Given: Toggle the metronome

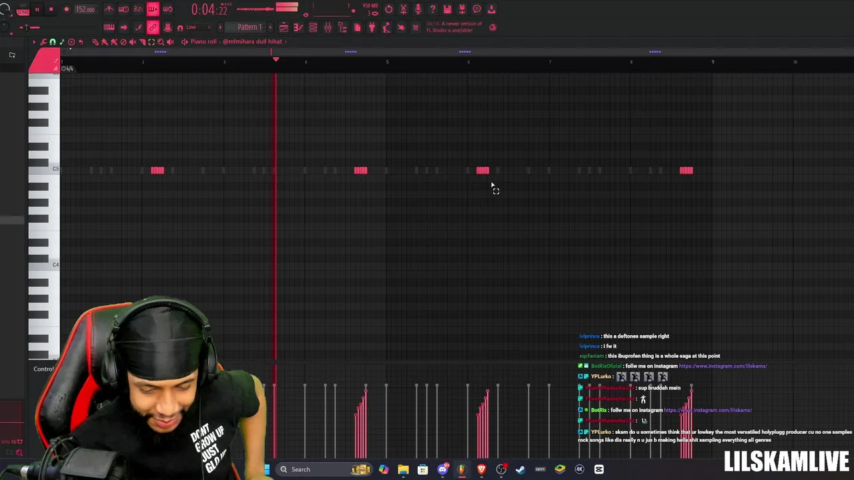Looking at the screenshot, I should pyautogui.click(x=109, y=9).
